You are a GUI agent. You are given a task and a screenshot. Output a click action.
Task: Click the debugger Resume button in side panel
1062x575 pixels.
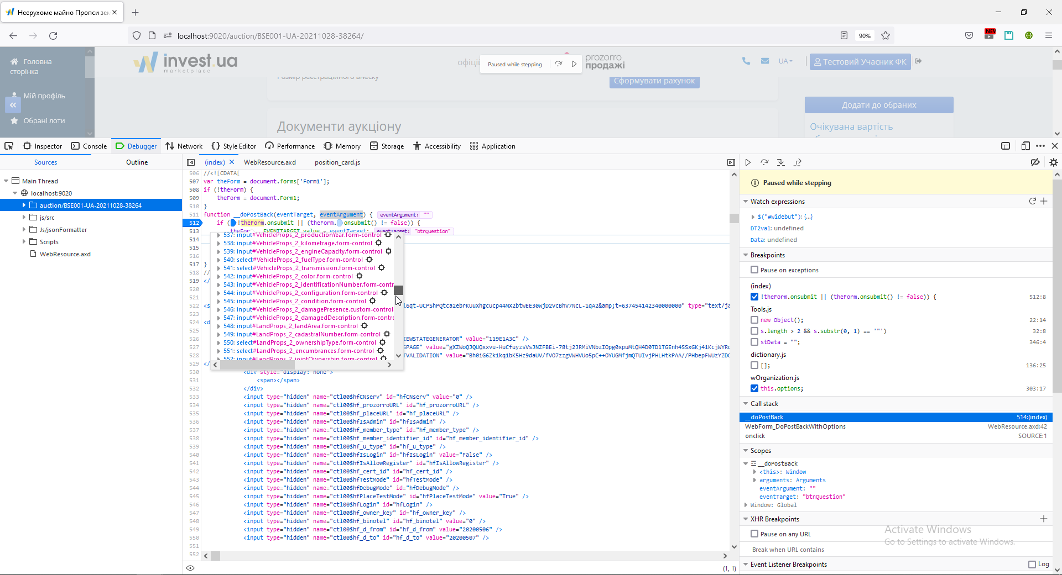click(x=748, y=162)
